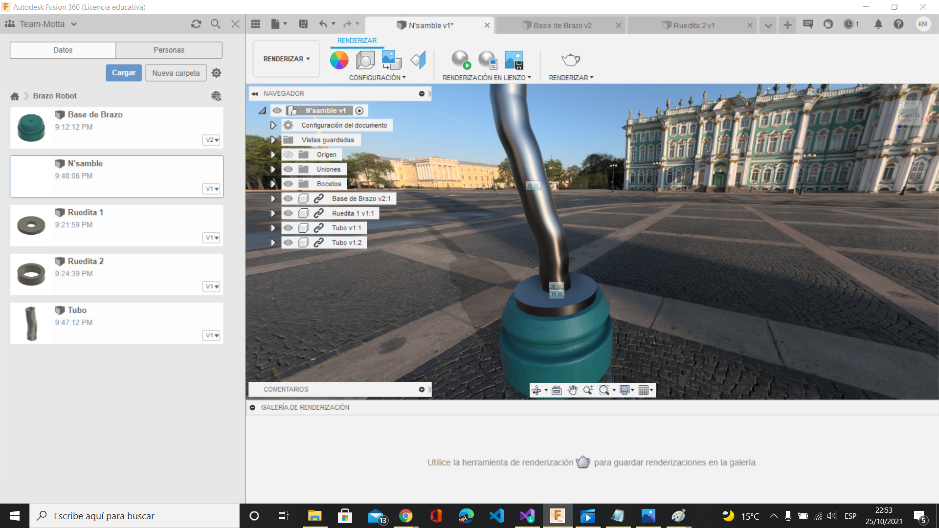Hide Ruedita 1 v1:1 component
The width and height of the screenshot is (939, 528).
pyautogui.click(x=288, y=213)
